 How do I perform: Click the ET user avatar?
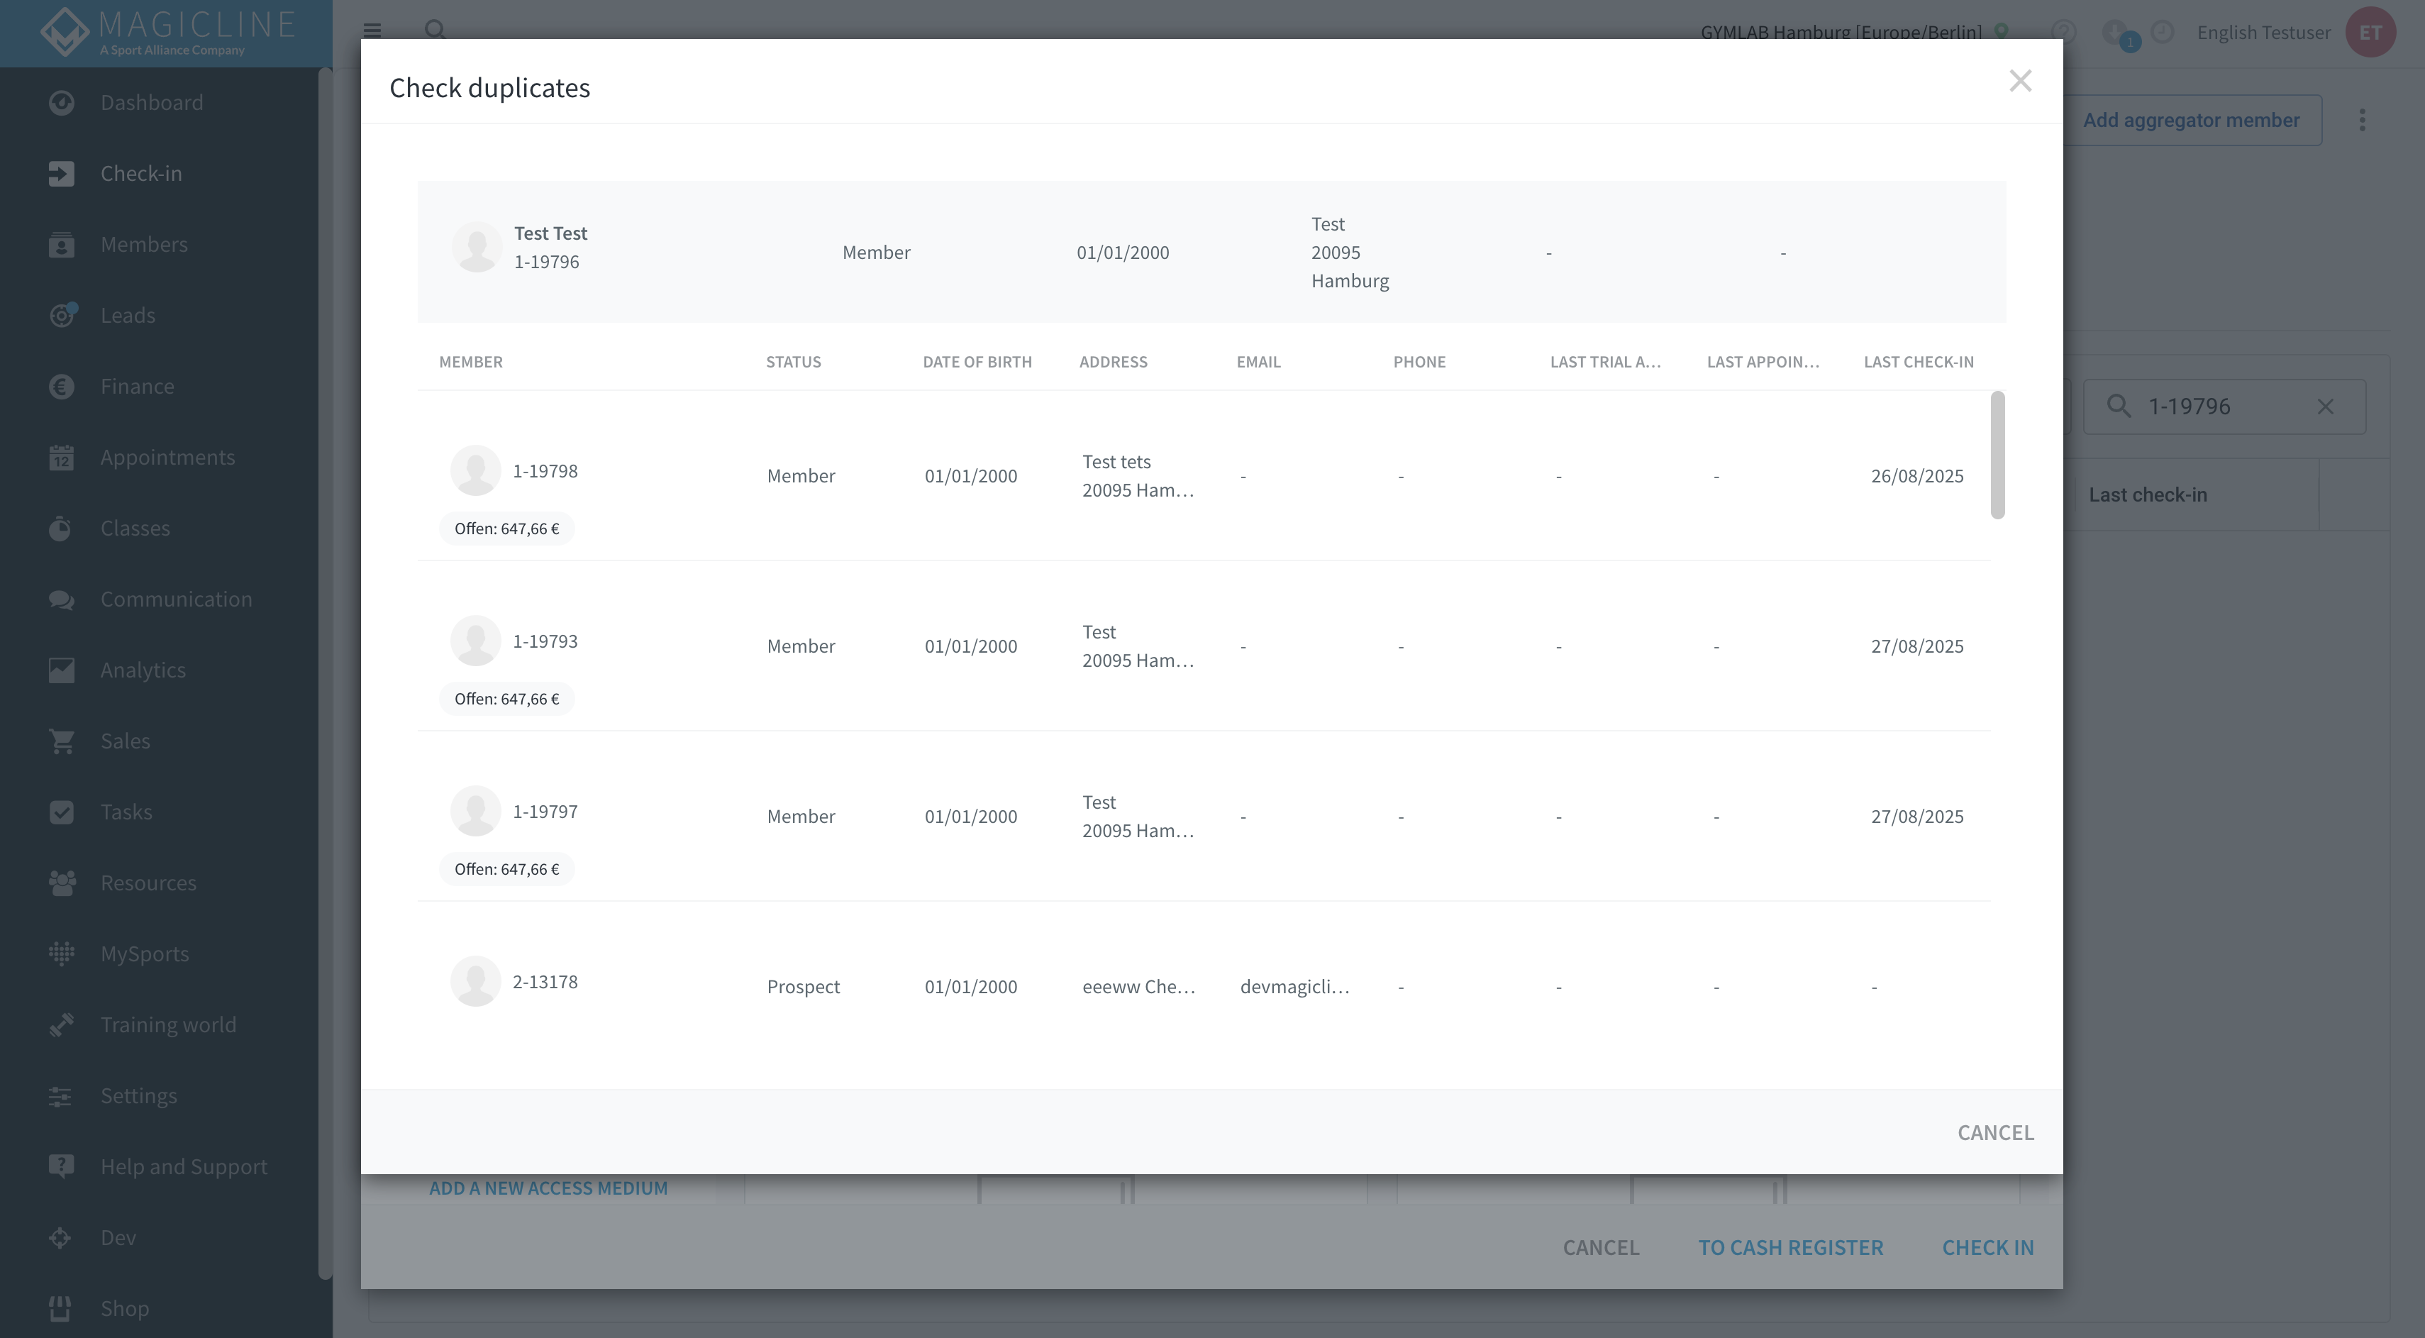(x=2370, y=32)
